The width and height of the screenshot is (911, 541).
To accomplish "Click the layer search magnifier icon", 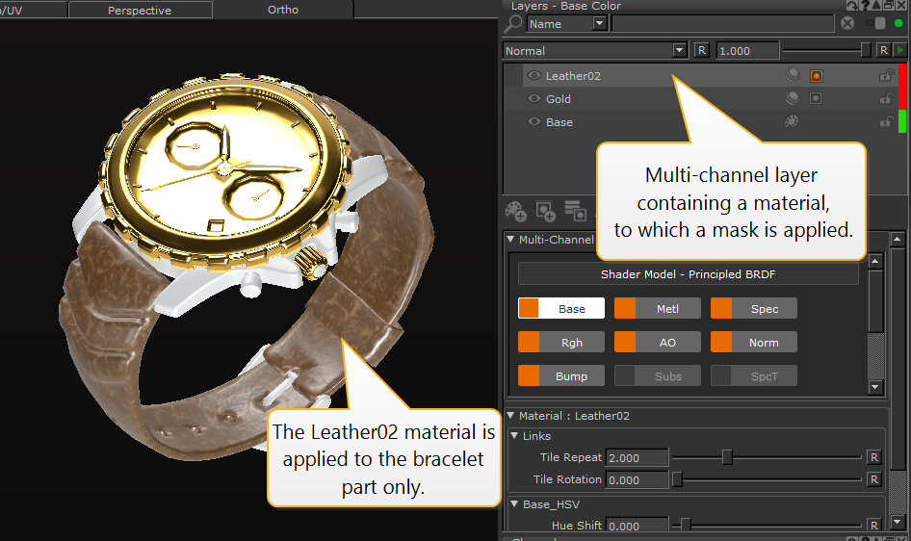I will point(513,24).
